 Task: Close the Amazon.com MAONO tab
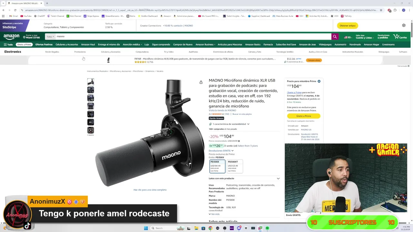coord(41,3)
